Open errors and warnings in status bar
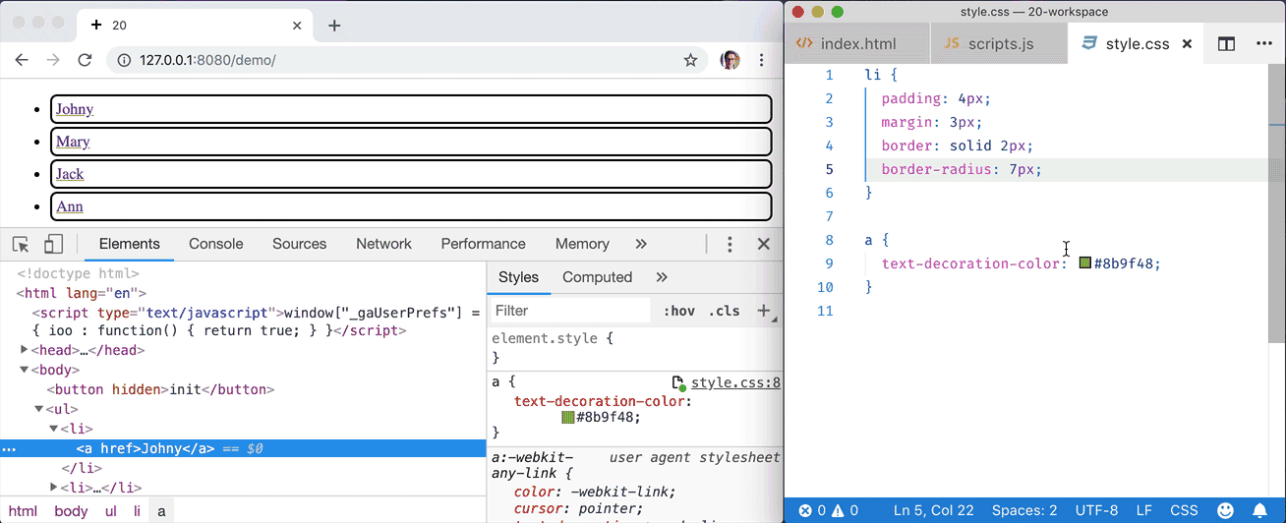 829,511
